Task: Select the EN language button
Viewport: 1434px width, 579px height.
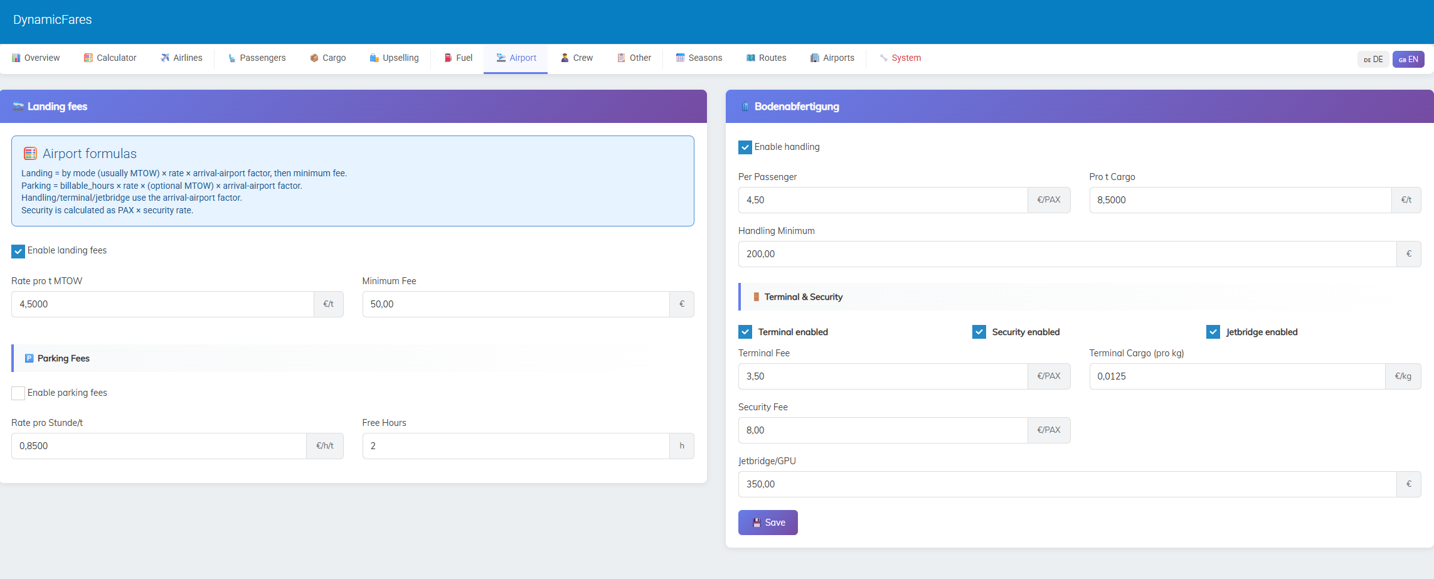Action: [1408, 60]
